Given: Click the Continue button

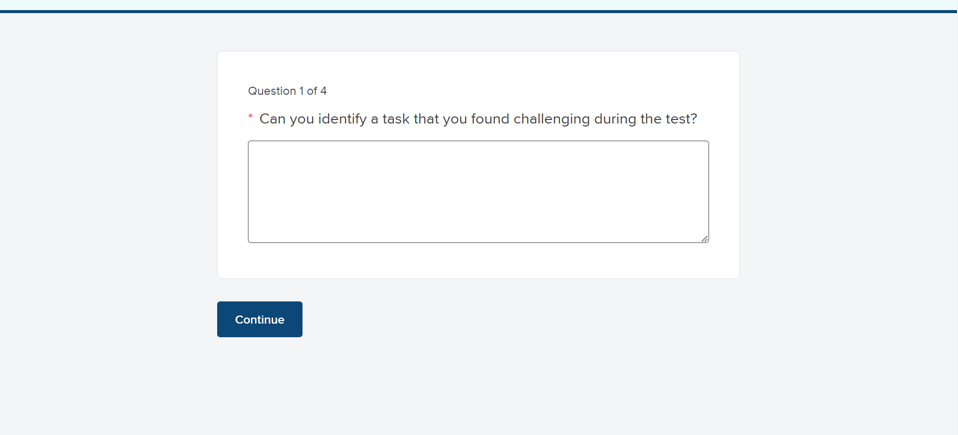Looking at the screenshot, I should [x=260, y=320].
